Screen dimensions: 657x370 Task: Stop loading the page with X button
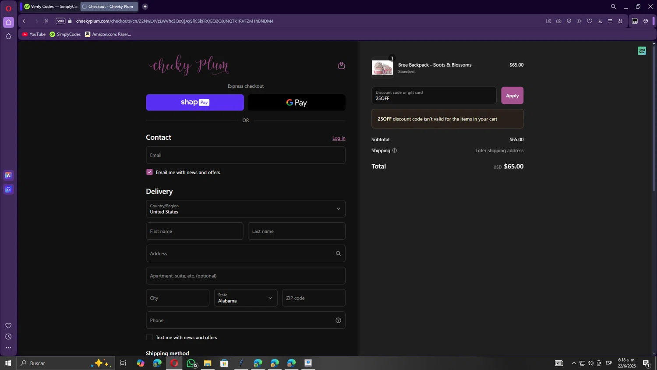[46, 21]
